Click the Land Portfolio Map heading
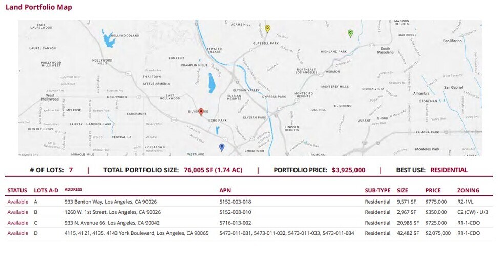This screenshot has width=504, height=260. [x=39, y=7]
